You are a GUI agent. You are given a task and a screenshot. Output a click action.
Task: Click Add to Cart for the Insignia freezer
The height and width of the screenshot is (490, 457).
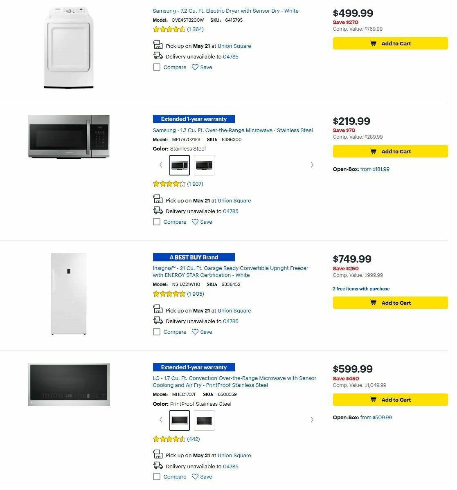coord(390,303)
